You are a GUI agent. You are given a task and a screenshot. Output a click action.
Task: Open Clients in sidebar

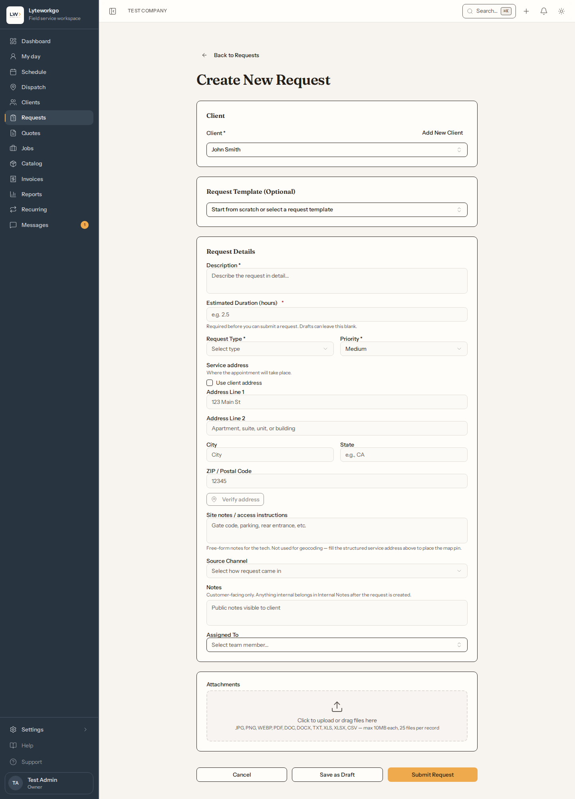click(x=49, y=102)
